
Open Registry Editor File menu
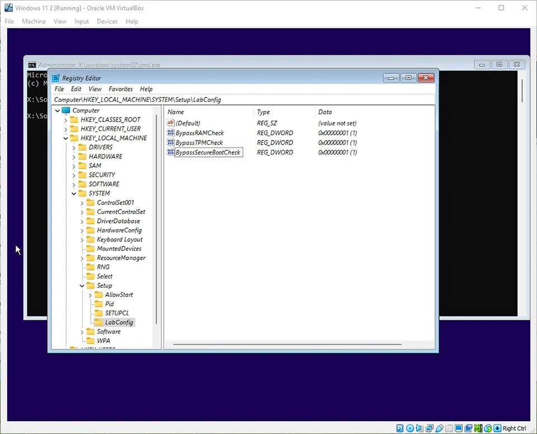[59, 89]
